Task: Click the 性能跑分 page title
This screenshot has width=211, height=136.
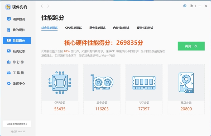Action: [x=53, y=18]
